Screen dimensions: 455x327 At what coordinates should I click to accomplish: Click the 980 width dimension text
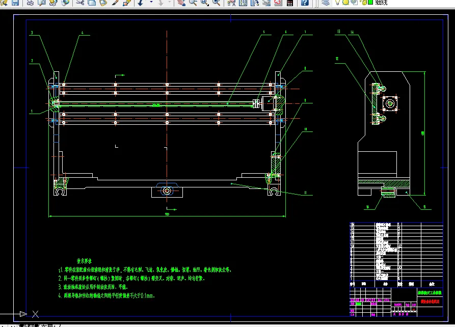click(x=167, y=214)
